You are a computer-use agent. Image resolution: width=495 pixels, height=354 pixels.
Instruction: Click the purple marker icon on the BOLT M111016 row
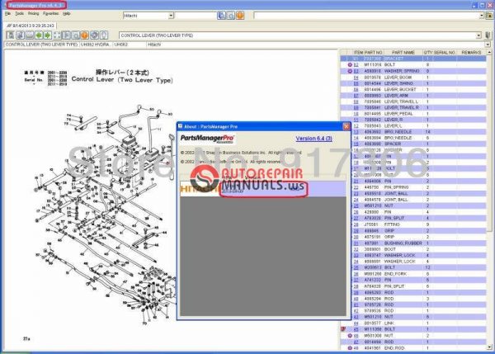pos(350,64)
